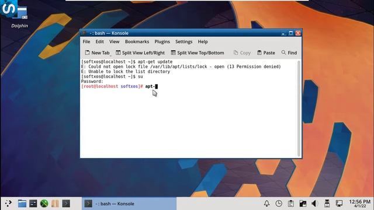Open file manager from the taskbar

point(22,204)
